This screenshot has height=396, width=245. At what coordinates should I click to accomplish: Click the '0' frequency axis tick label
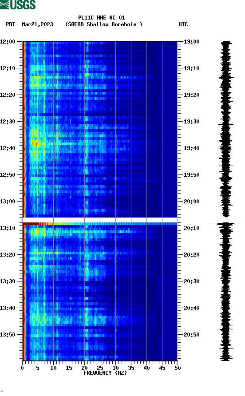[22, 368]
